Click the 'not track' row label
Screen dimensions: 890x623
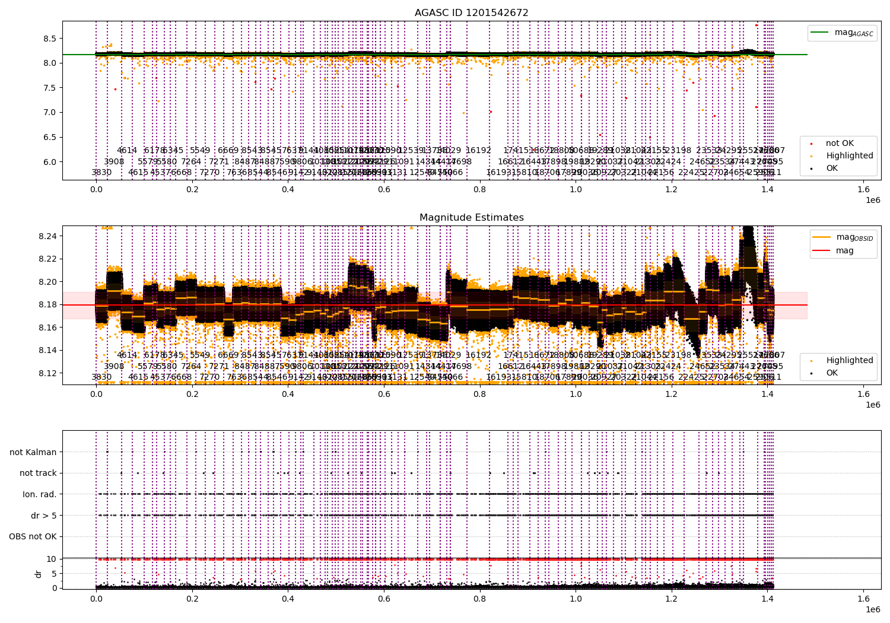coord(38,473)
